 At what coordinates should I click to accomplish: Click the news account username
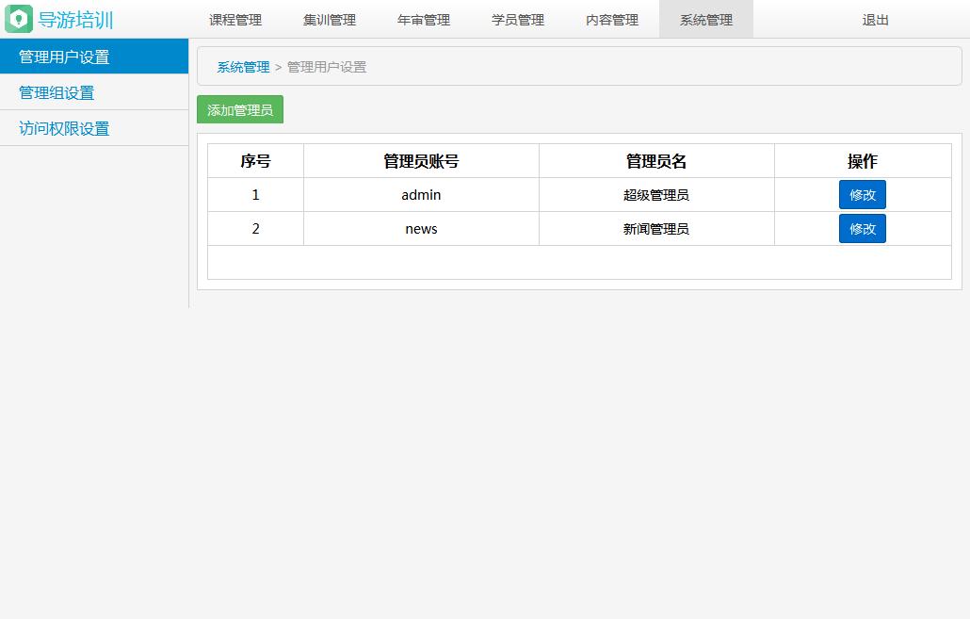[420, 228]
